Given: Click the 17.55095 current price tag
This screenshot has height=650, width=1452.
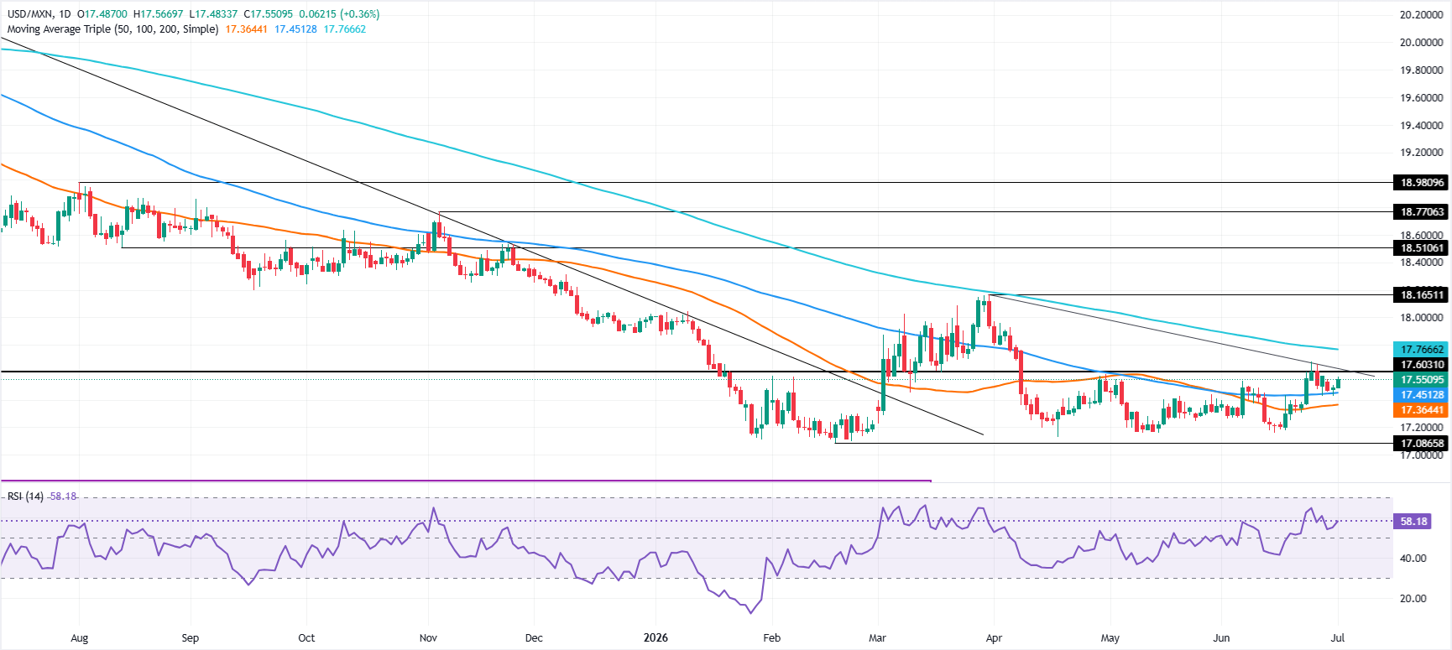Looking at the screenshot, I should [1422, 380].
